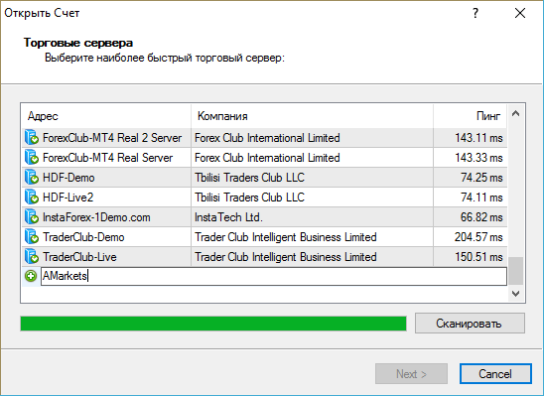
Task: Click the 143.33 ms ping value
Action: pos(478,158)
